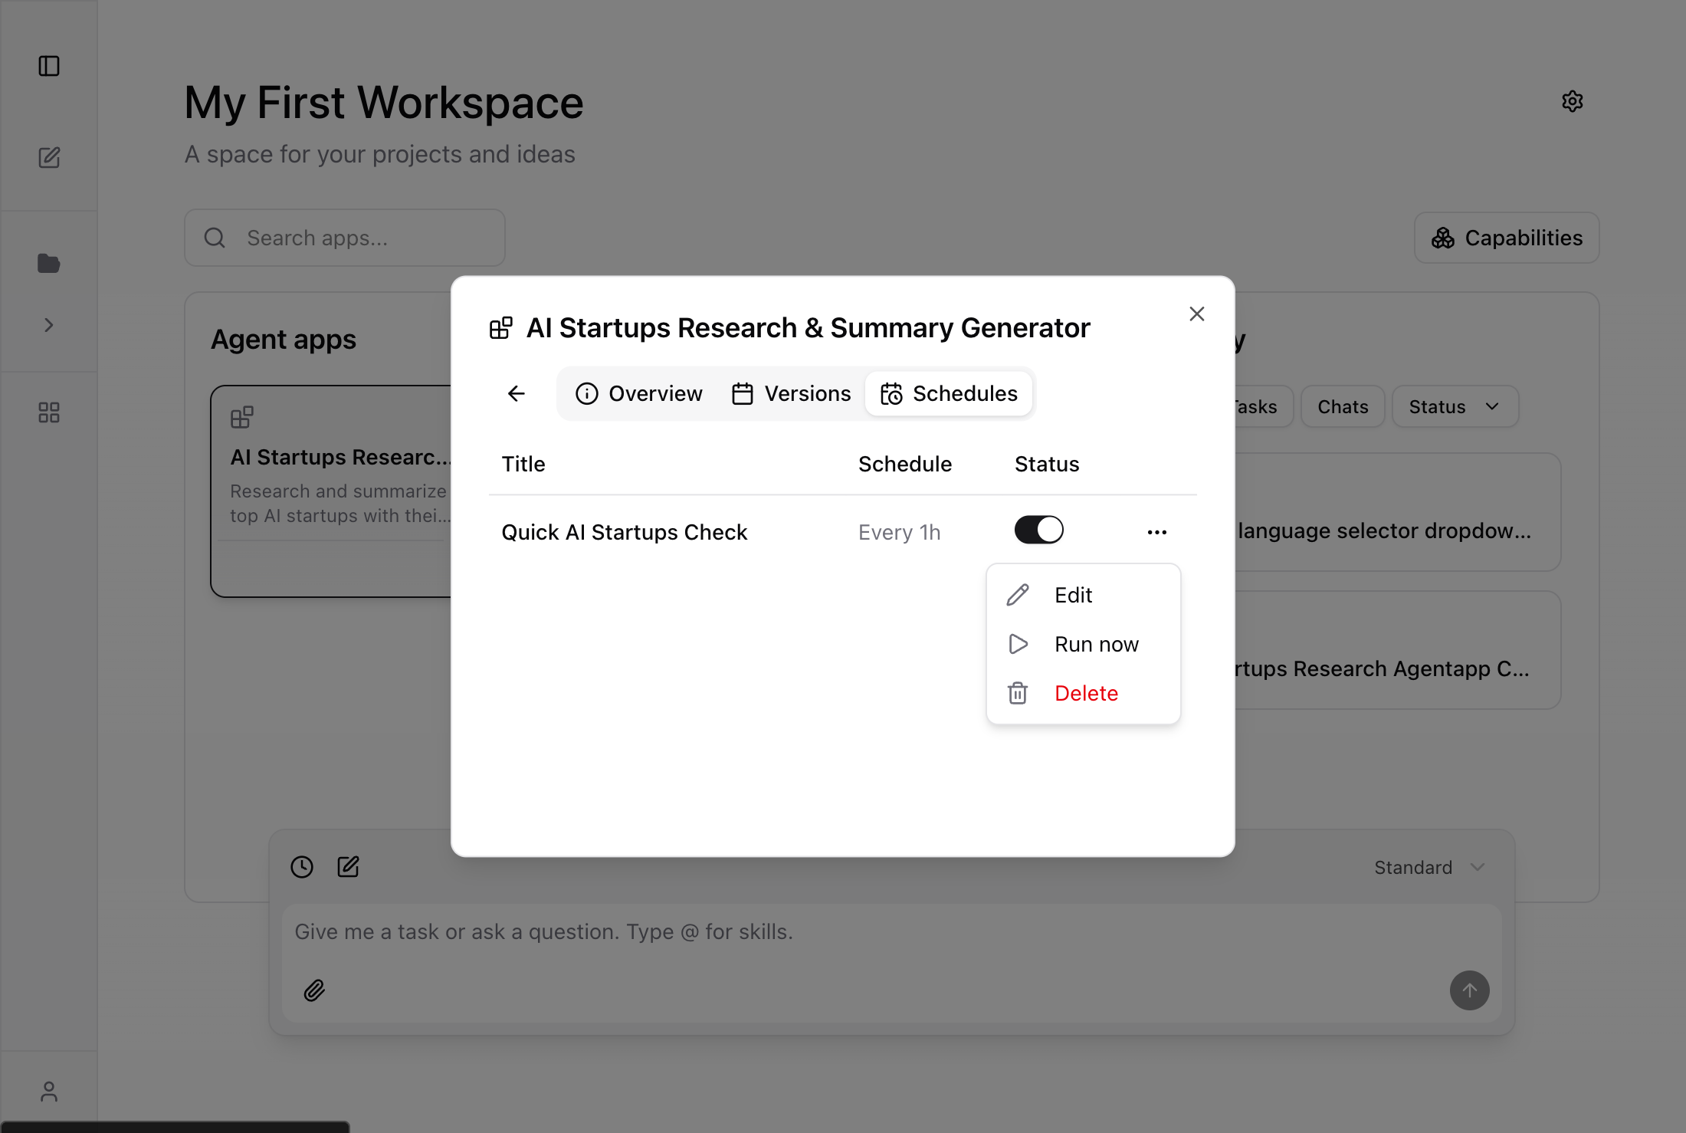Image resolution: width=1686 pixels, height=1133 pixels.
Task: Click the paperclip attachment icon
Action: click(x=314, y=990)
